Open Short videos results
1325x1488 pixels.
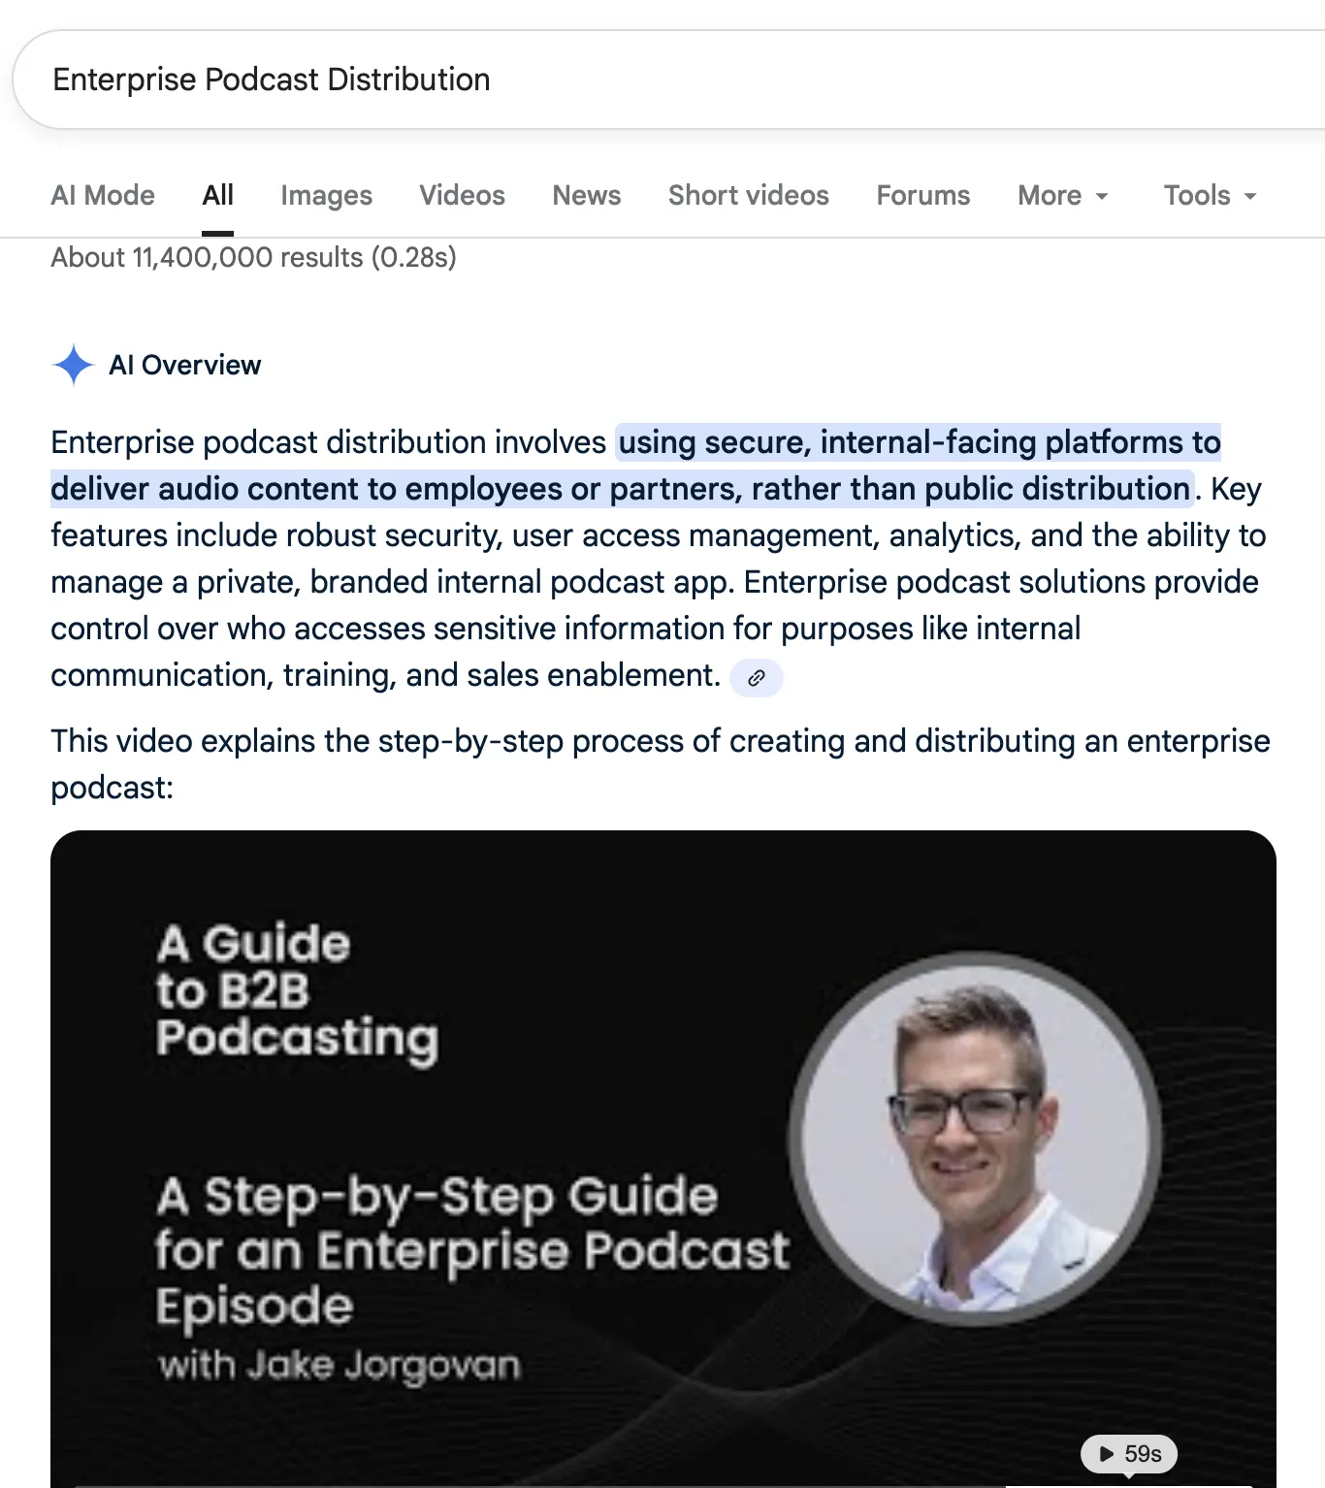pyautogui.click(x=749, y=195)
